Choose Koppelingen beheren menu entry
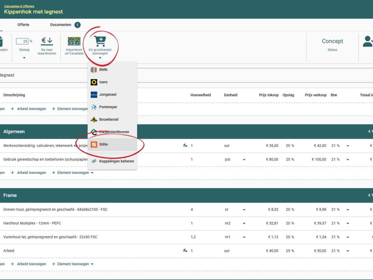This screenshot has width=373, height=280. (x=112, y=161)
